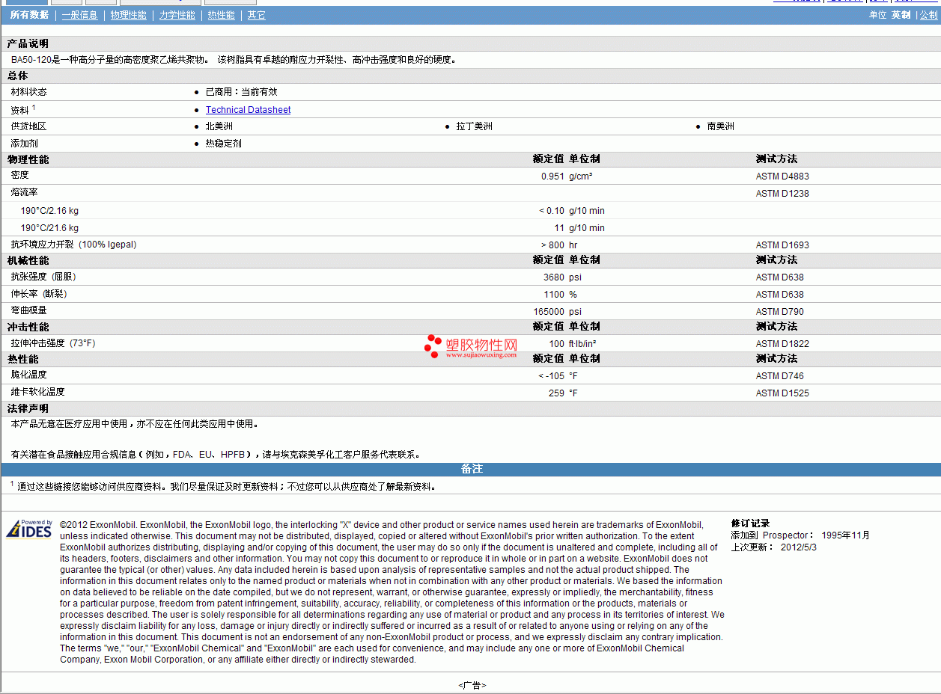Go to the 热性能 navigation link
Screen dimensions: 941x694
(x=222, y=15)
